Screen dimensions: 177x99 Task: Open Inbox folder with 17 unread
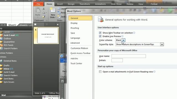click(8, 69)
